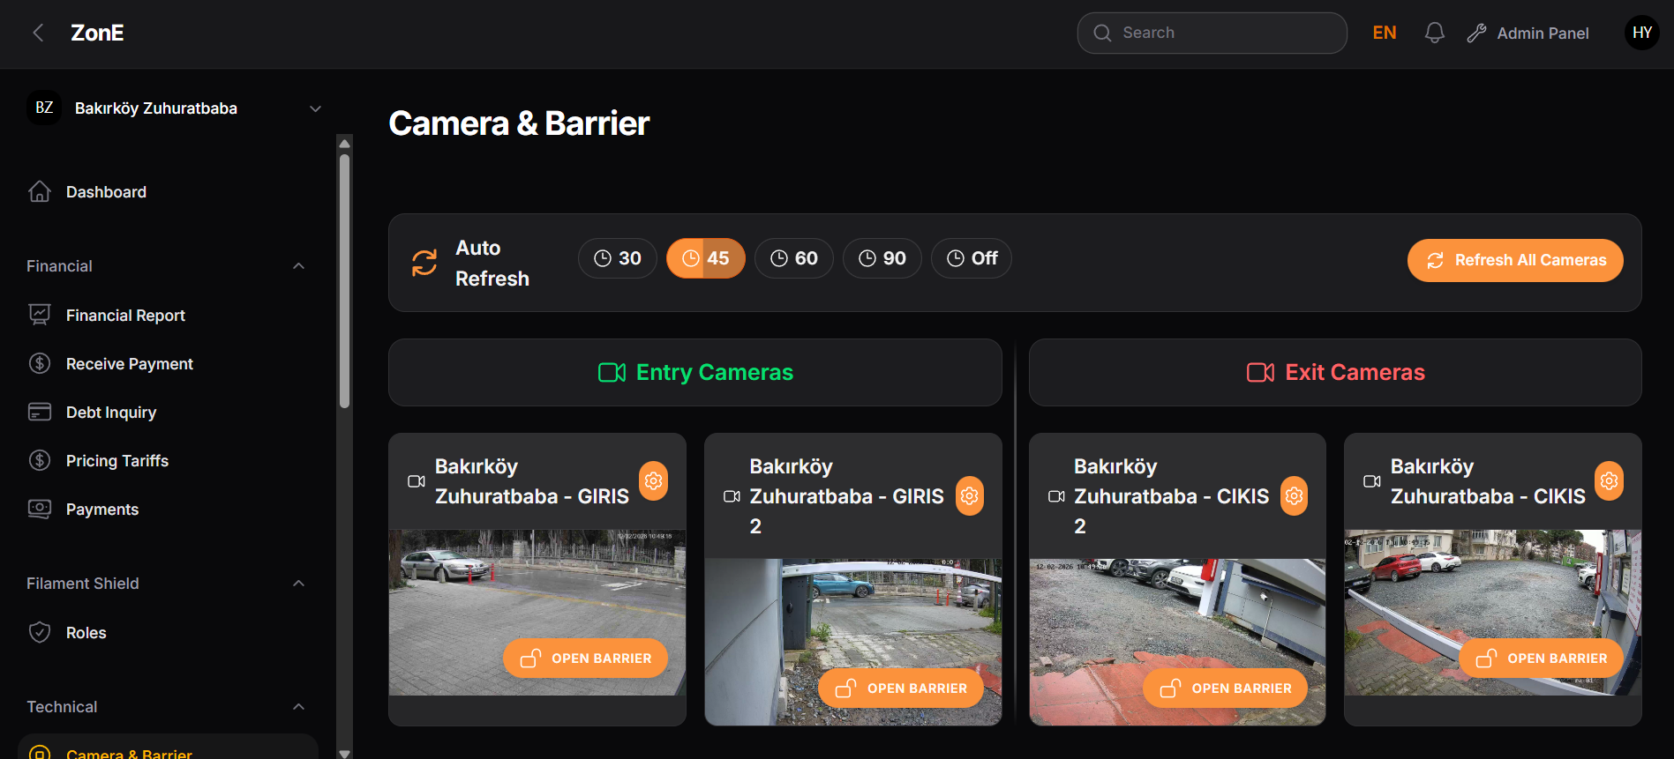Open barrier for GIRIS camera
The height and width of the screenshot is (759, 1674).
[x=585, y=659]
